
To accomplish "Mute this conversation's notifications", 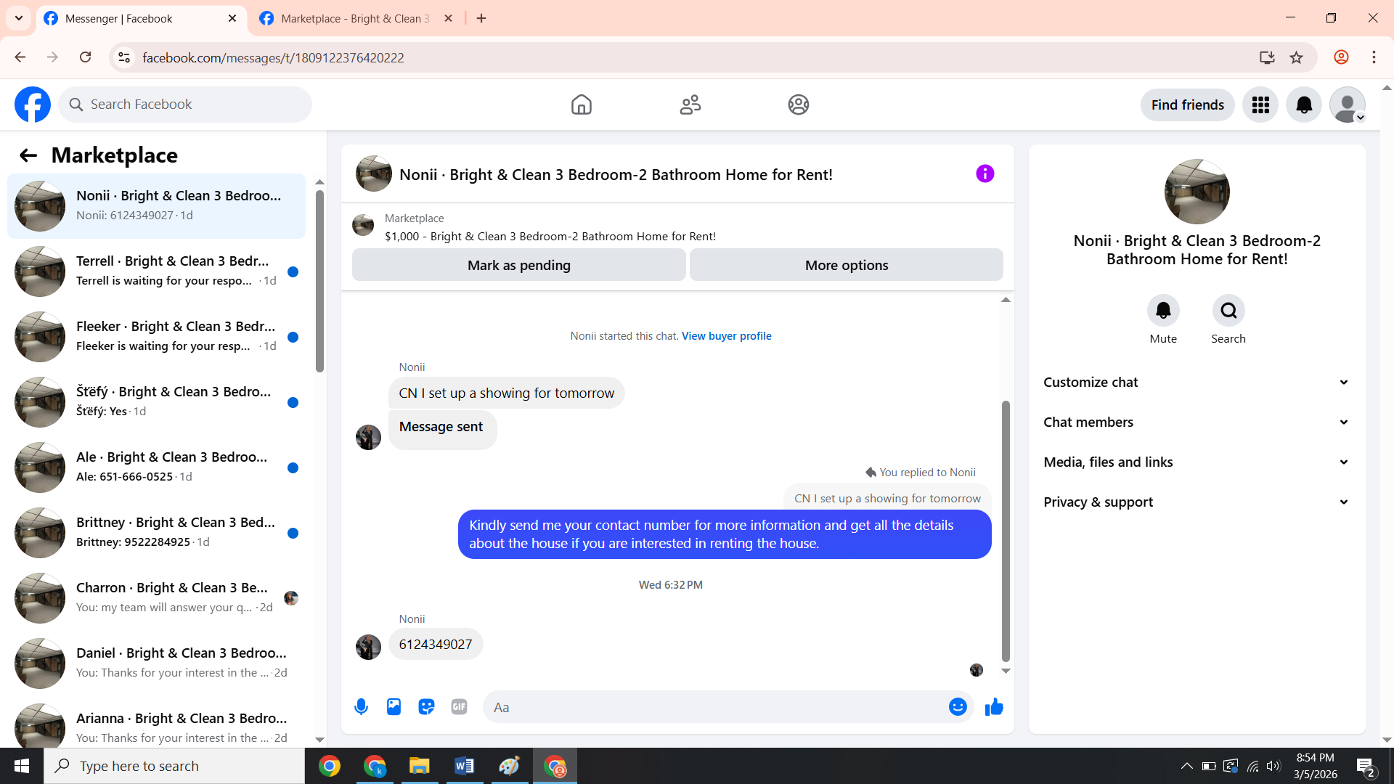I will pyautogui.click(x=1163, y=311).
